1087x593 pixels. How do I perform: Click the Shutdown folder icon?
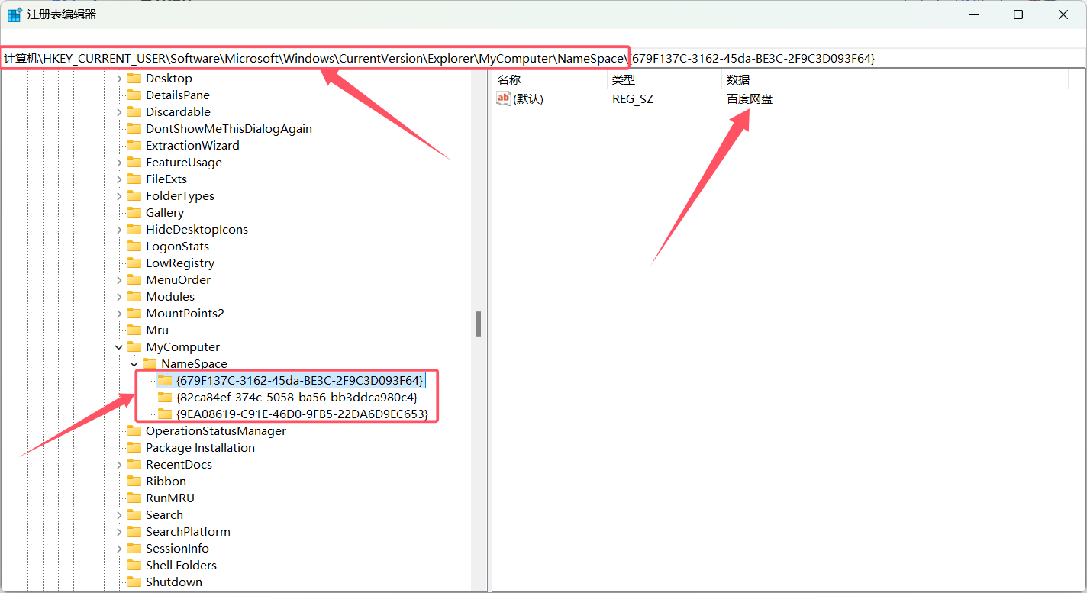pyautogui.click(x=134, y=582)
